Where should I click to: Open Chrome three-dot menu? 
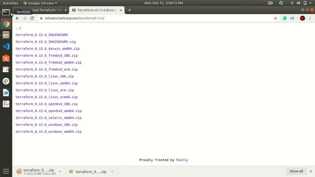pyautogui.click(x=310, y=18)
